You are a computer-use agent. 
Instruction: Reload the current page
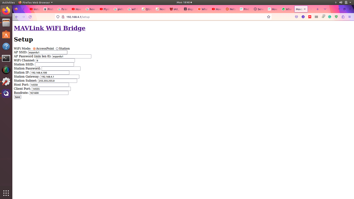point(30,17)
